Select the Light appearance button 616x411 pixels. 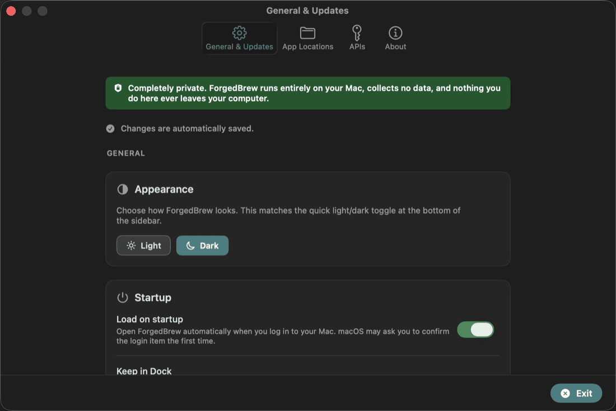click(x=143, y=246)
